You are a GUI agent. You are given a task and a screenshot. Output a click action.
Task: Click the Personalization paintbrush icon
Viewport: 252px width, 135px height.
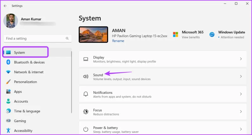coord(8,82)
